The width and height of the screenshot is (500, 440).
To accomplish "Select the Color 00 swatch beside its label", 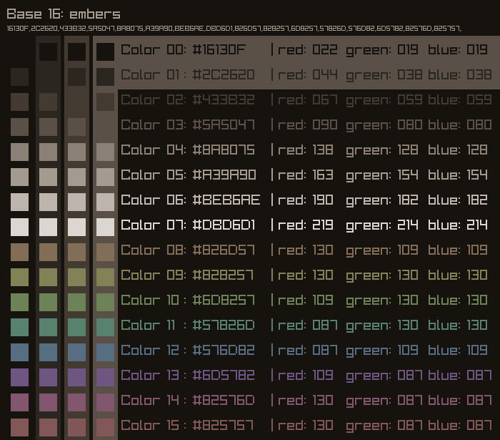I will 105,52.
